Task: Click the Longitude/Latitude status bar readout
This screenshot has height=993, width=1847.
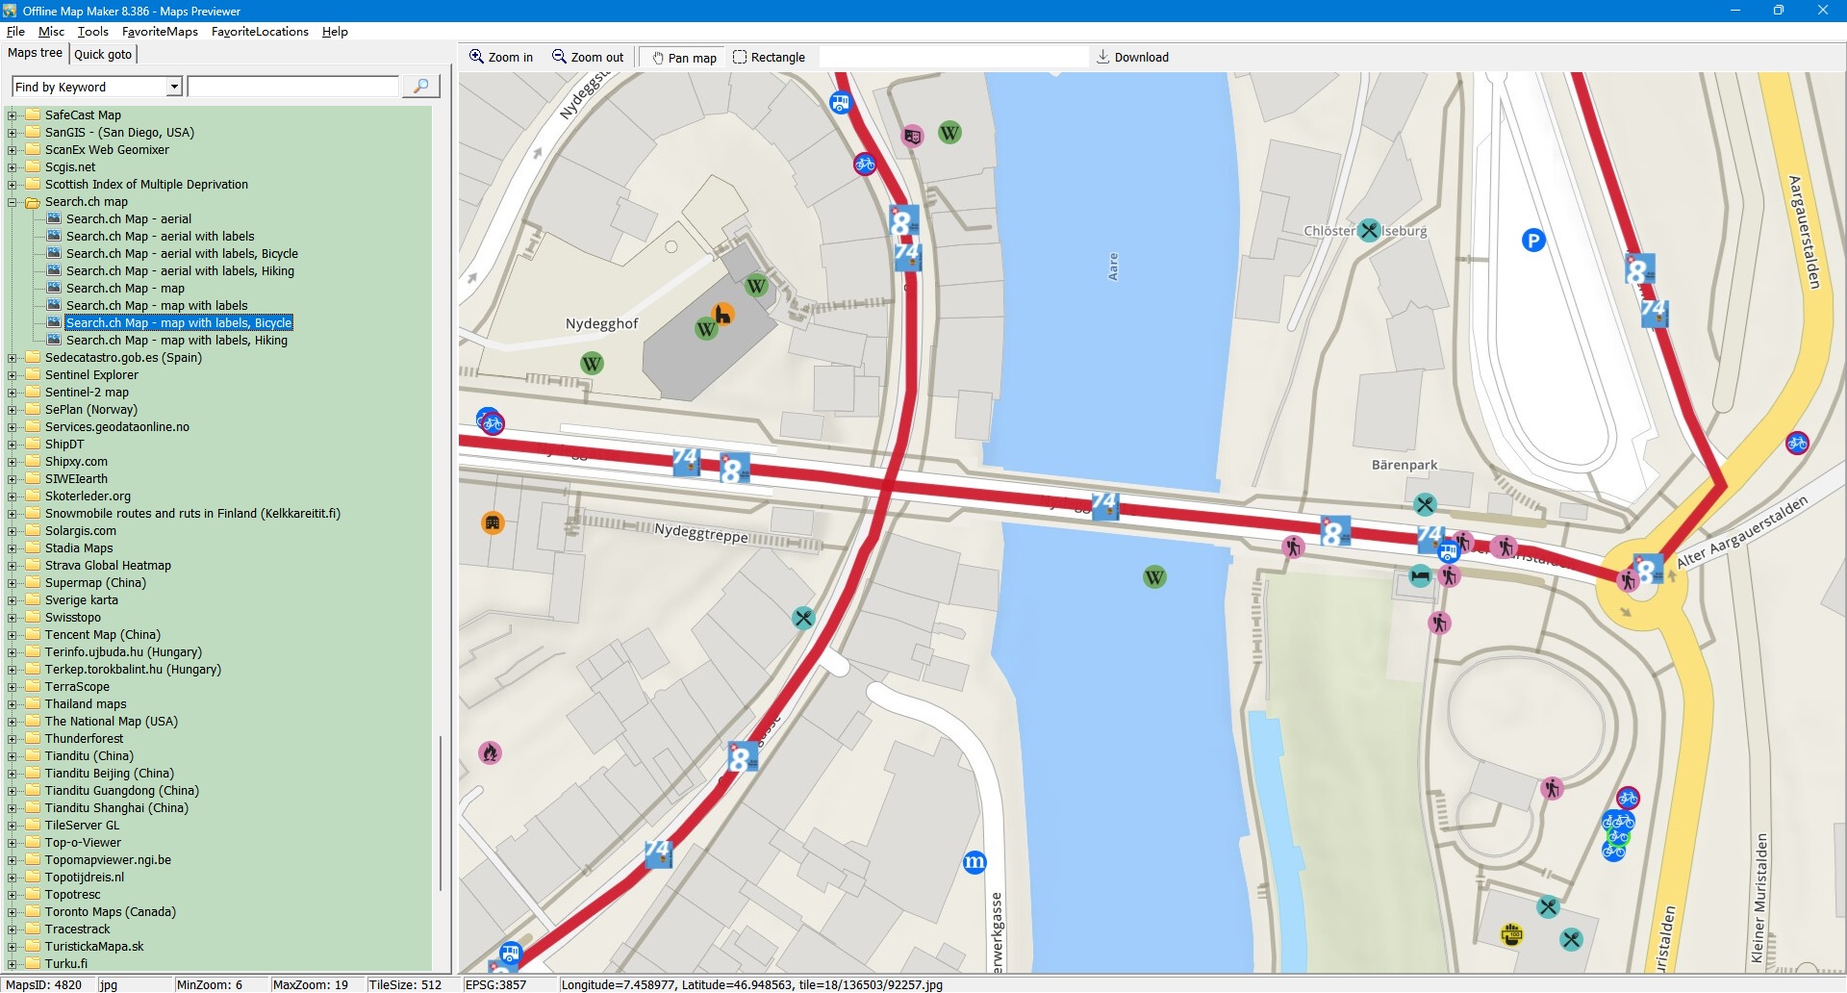Action: (x=751, y=984)
